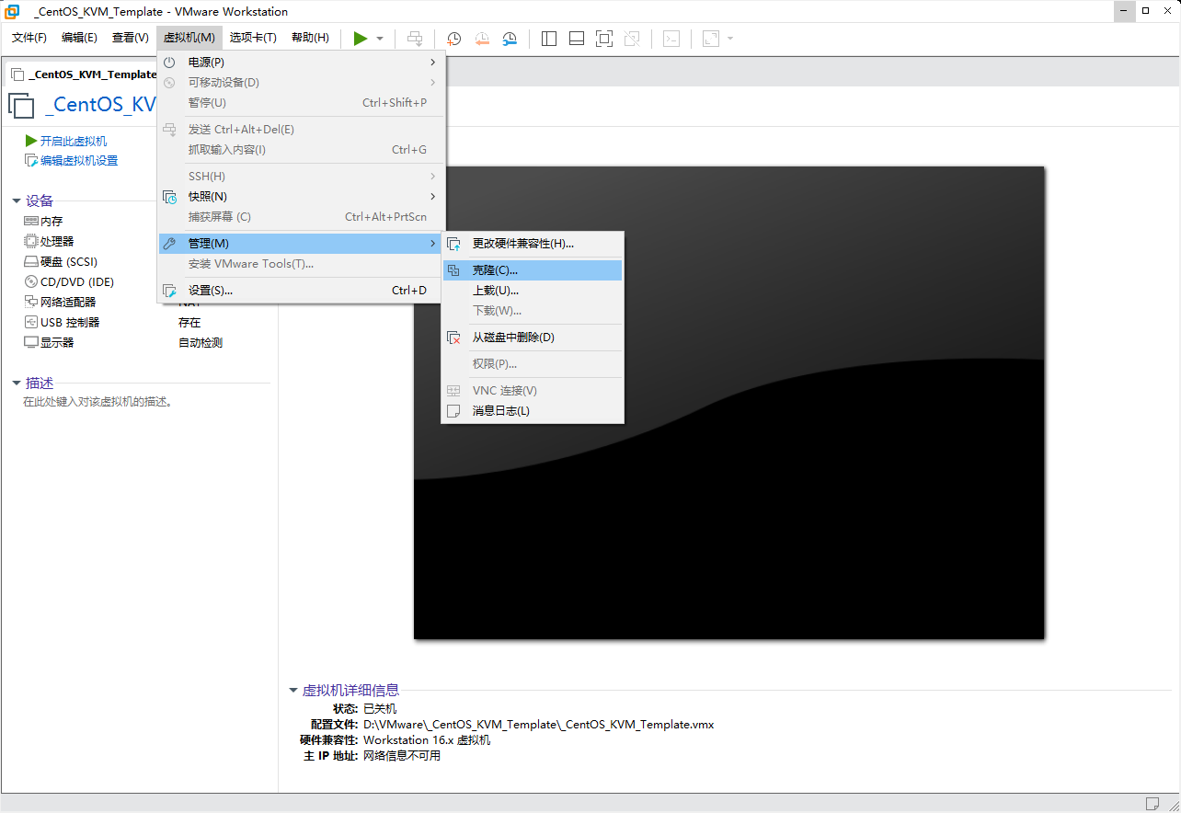Image resolution: width=1181 pixels, height=813 pixels.
Task: Choose 暂停(U) in the VM menu
Action: pos(301,103)
